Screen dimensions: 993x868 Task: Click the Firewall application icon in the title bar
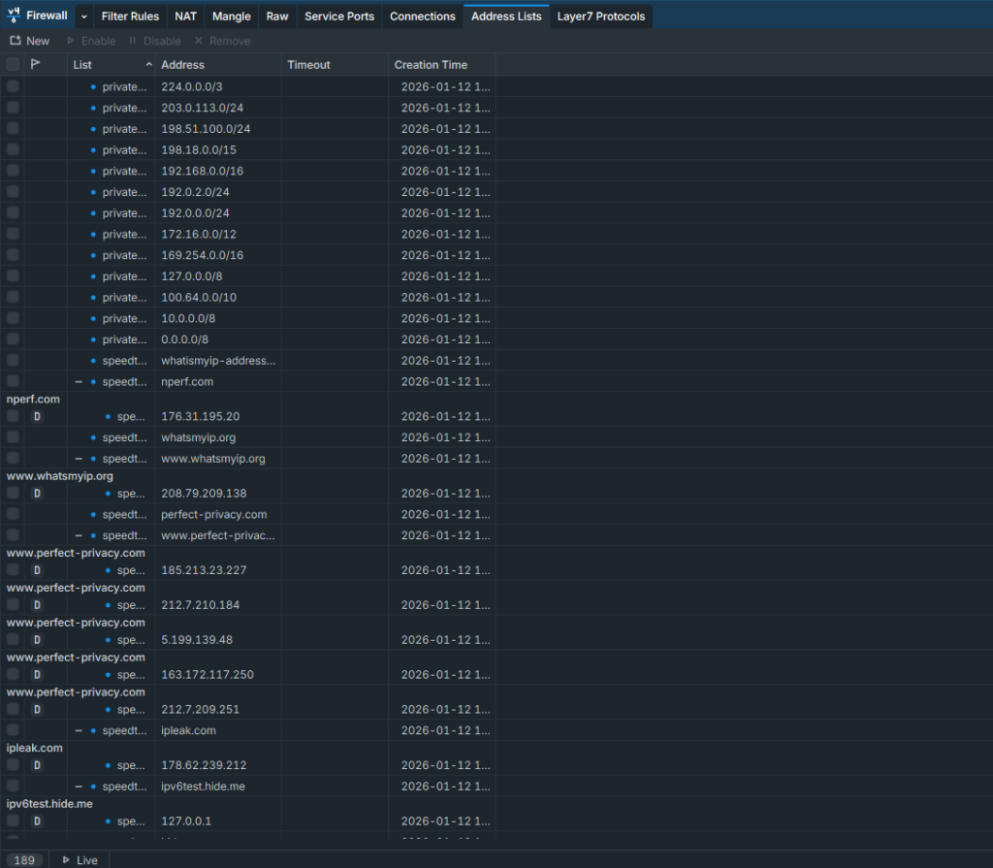click(x=12, y=15)
